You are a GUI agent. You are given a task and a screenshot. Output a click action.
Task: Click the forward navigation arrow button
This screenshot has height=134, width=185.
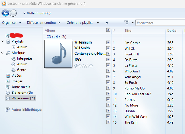pyautogui.click(x=13, y=13)
